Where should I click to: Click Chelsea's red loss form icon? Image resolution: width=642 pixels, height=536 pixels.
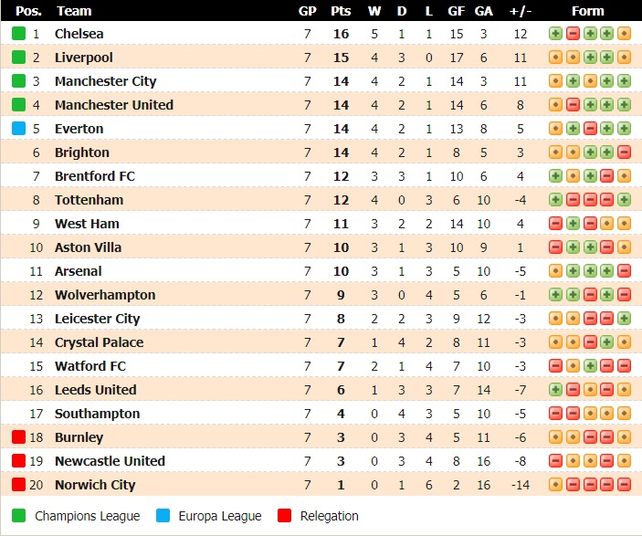pyautogui.click(x=573, y=34)
